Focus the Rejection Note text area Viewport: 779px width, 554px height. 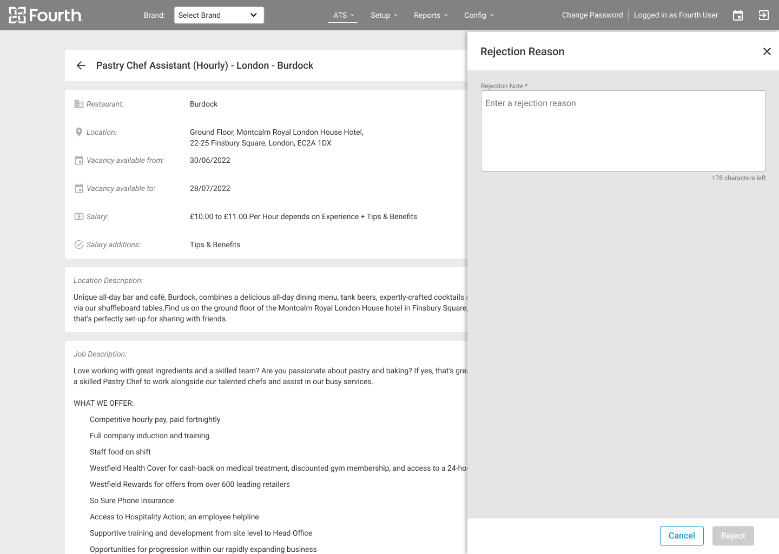623,131
